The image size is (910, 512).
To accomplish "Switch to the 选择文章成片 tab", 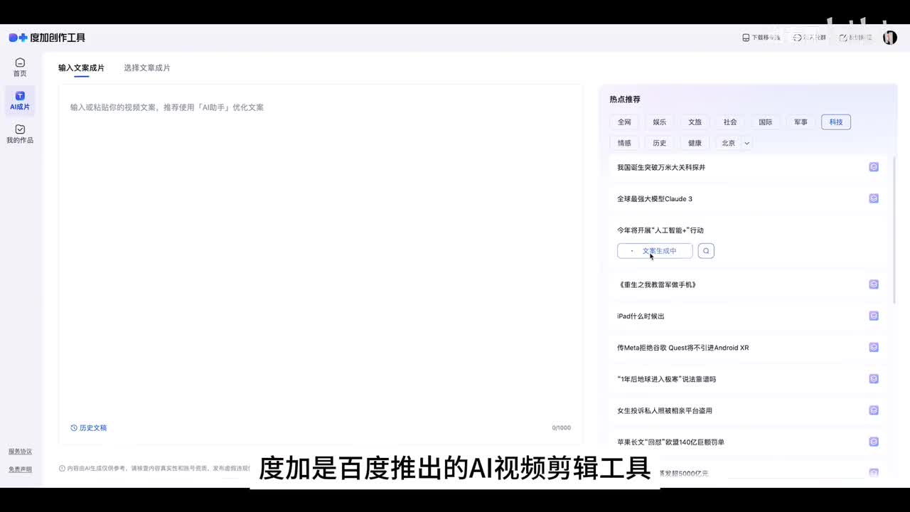I will pyautogui.click(x=147, y=68).
